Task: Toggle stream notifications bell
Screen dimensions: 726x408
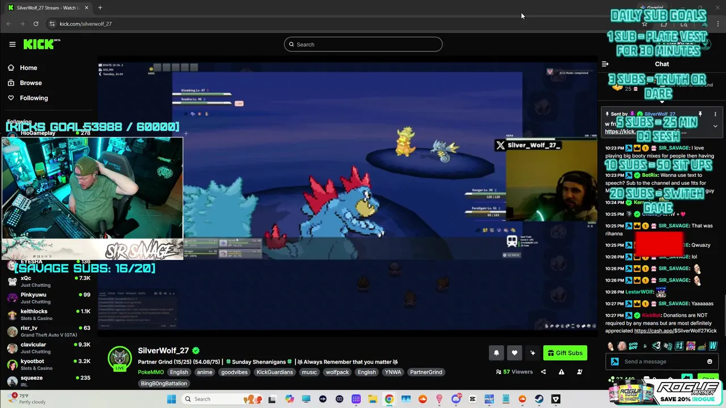Action: [x=496, y=353]
